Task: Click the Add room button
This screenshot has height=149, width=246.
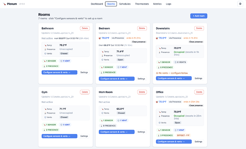Action: (x=199, y=16)
